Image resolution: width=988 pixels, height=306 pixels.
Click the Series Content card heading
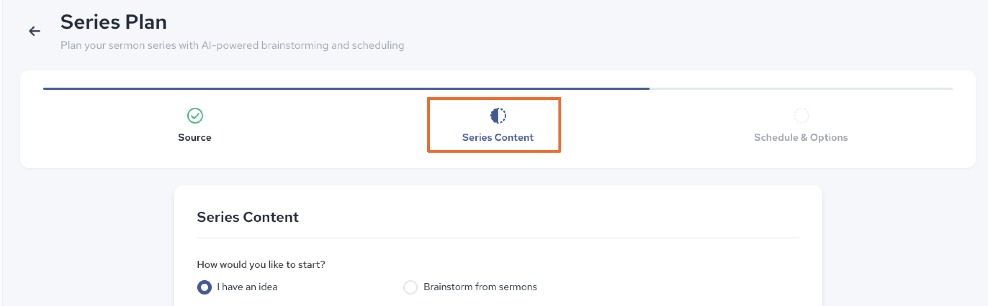click(247, 217)
